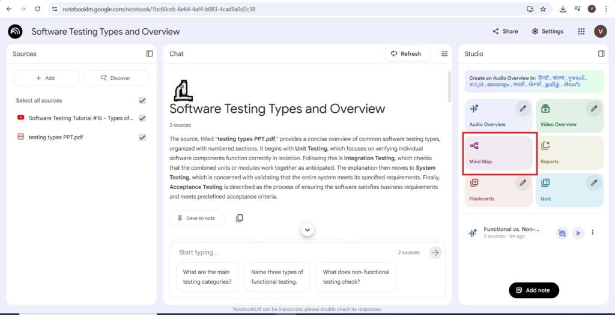The height and width of the screenshot is (315, 615).
Task: Collapse the Studio panel
Action: (601, 53)
